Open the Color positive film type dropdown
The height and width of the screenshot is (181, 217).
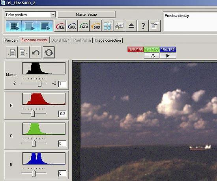click(x=30, y=15)
